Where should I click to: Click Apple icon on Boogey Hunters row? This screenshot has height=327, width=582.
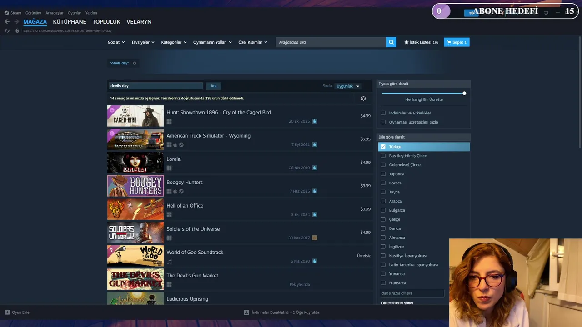coord(175,191)
